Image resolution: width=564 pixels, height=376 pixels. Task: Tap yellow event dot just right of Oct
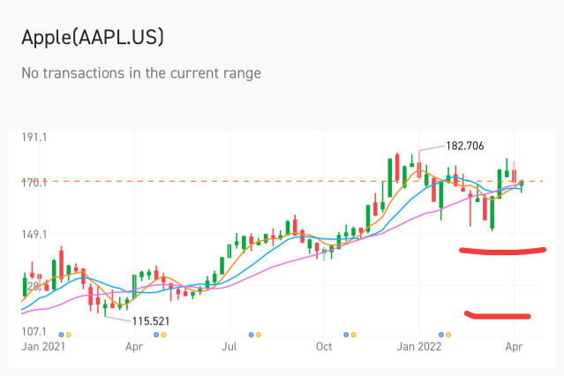(353, 335)
